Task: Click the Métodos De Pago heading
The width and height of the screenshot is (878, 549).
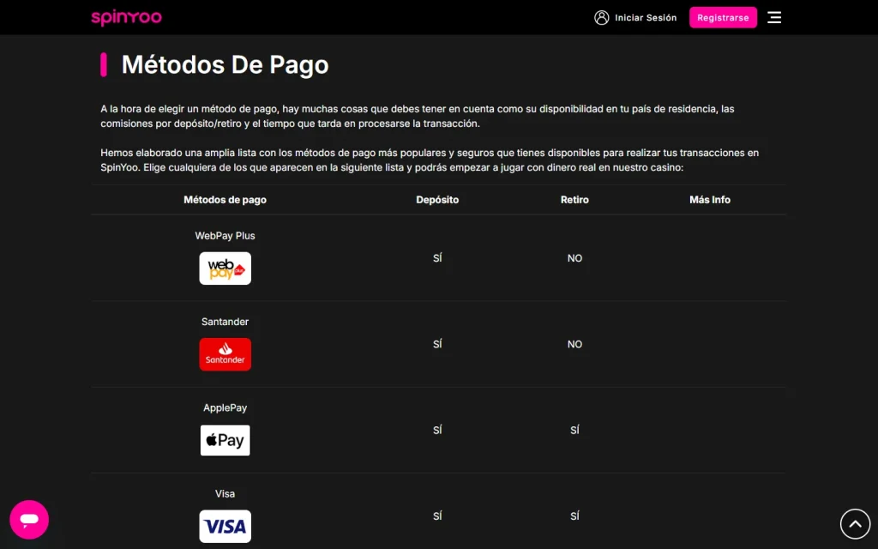Action: (x=226, y=65)
